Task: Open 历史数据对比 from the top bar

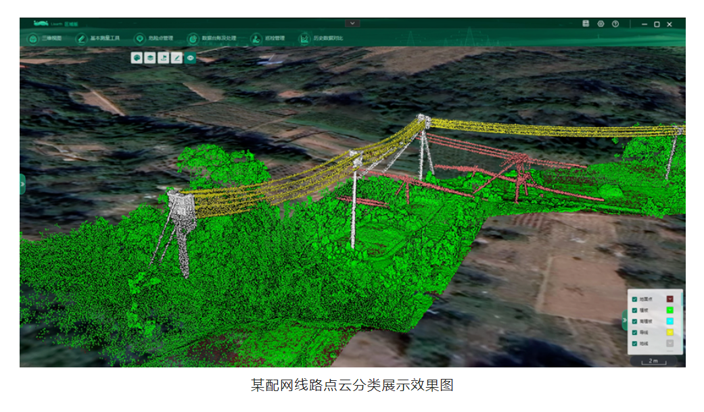Action: tap(305, 38)
